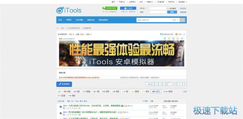Jump to page 44 of the 梦幻V2.06 thread
The height and width of the screenshot is (119, 243).
(x=79, y=108)
